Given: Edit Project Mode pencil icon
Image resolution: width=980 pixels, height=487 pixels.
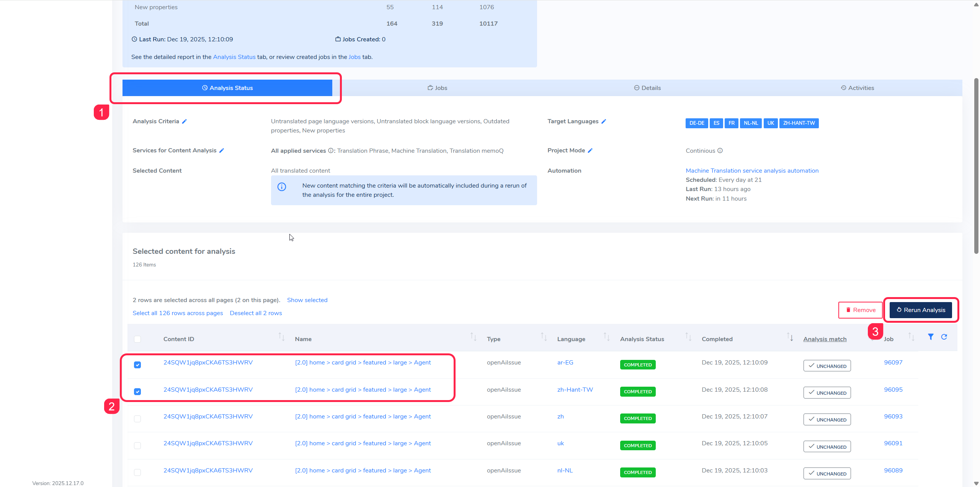Looking at the screenshot, I should pyautogui.click(x=590, y=150).
